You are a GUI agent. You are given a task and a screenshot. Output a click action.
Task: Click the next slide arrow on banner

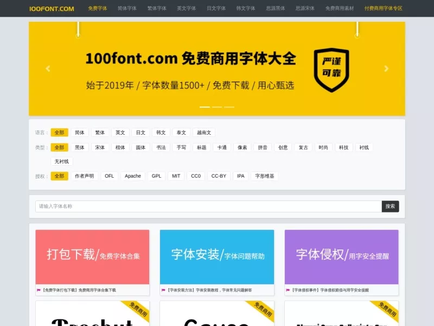point(386,68)
